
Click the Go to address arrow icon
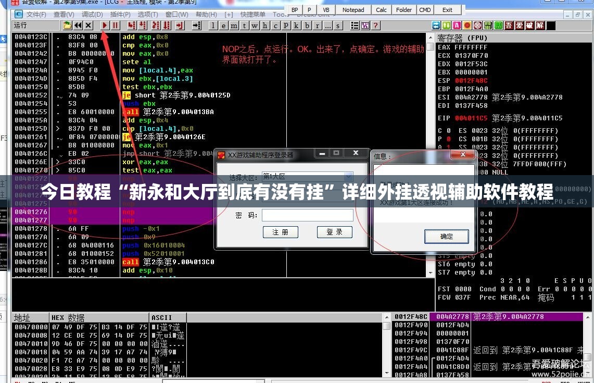click(x=197, y=26)
